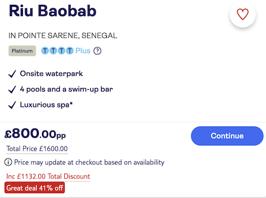Select the Great deal 41% off badge

[35, 188]
